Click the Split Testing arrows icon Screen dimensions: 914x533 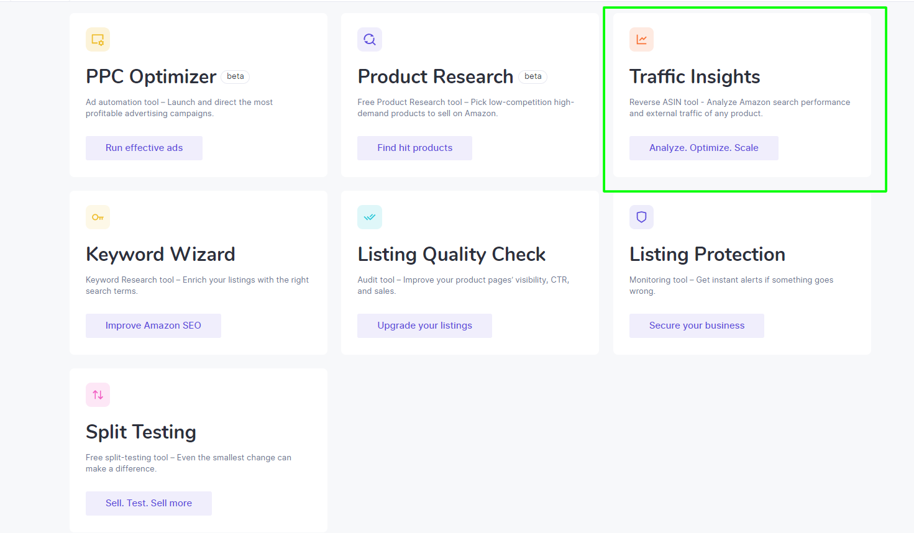98,395
